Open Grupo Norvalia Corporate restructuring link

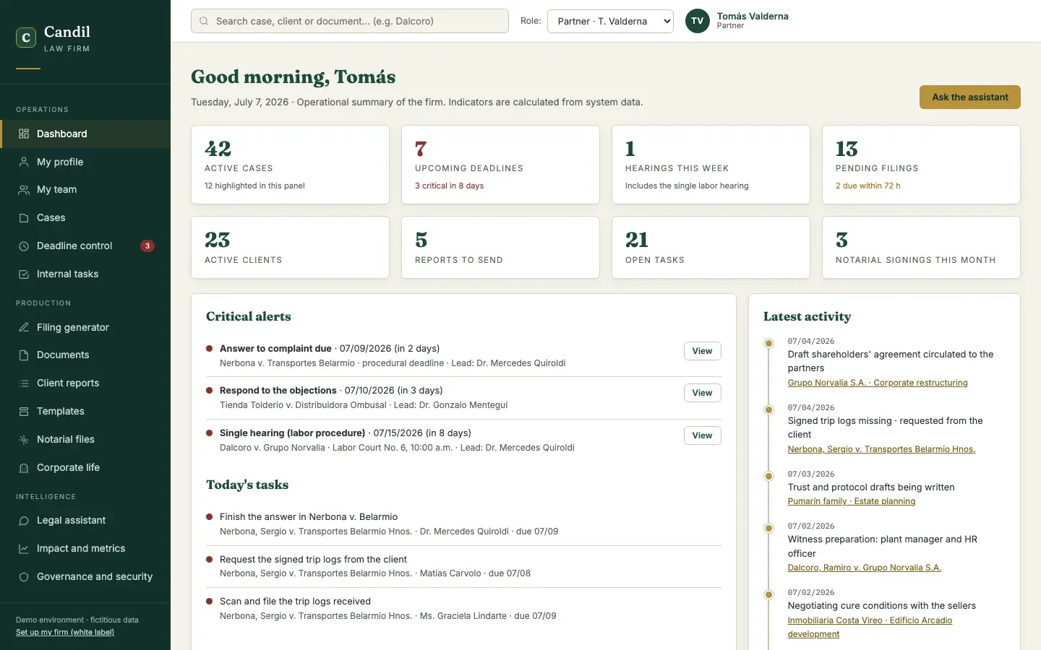(x=878, y=383)
